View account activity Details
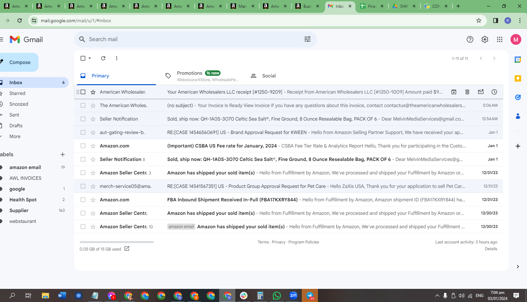This screenshot has width=527, height=302. pyautogui.click(x=491, y=249)
